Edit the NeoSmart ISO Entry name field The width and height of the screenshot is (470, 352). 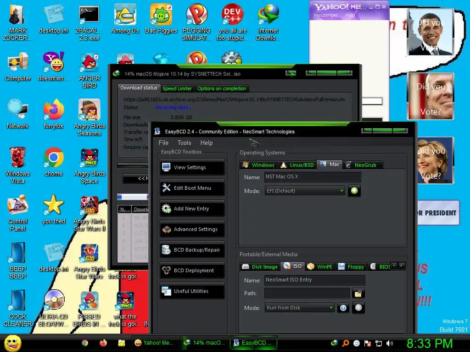point(315,280)
